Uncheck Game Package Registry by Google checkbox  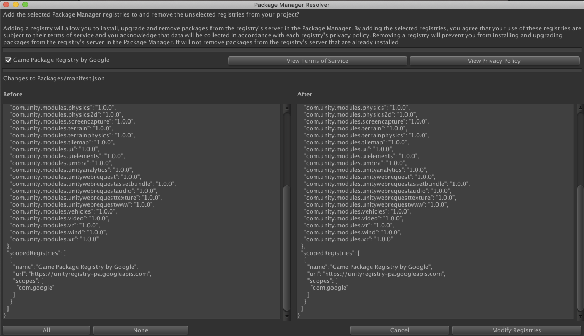[x=8, y=60]
